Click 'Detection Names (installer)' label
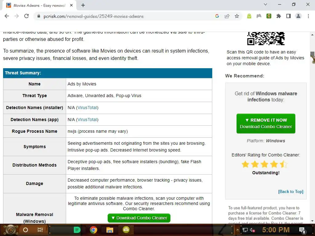Image resolution: width=315 pixels, height=236 pixels. point(34,108)
